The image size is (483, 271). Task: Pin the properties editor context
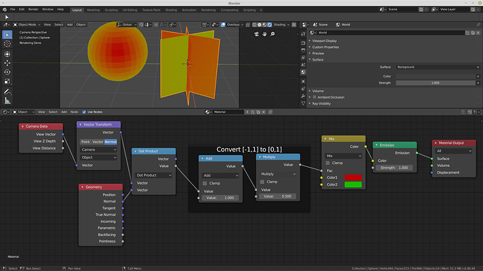coord(478,24)
